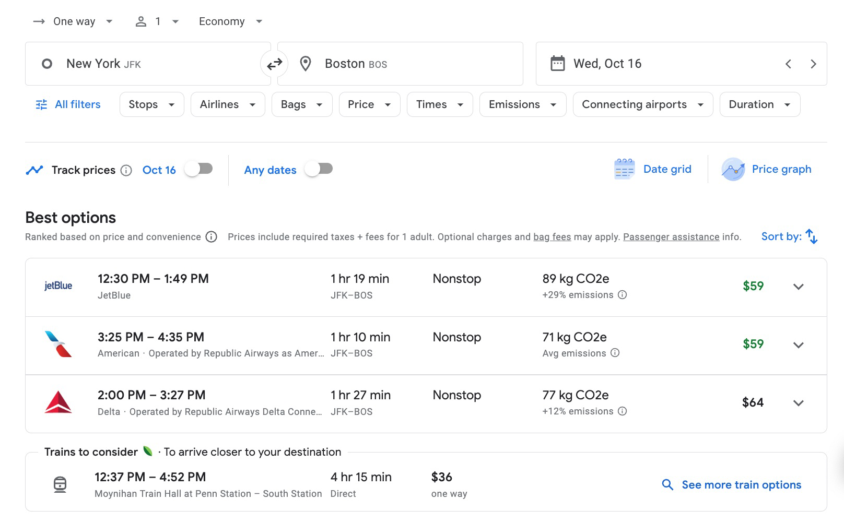
Task: Open the Economy cabin class dropdown
Action: [x=230, y=21]
